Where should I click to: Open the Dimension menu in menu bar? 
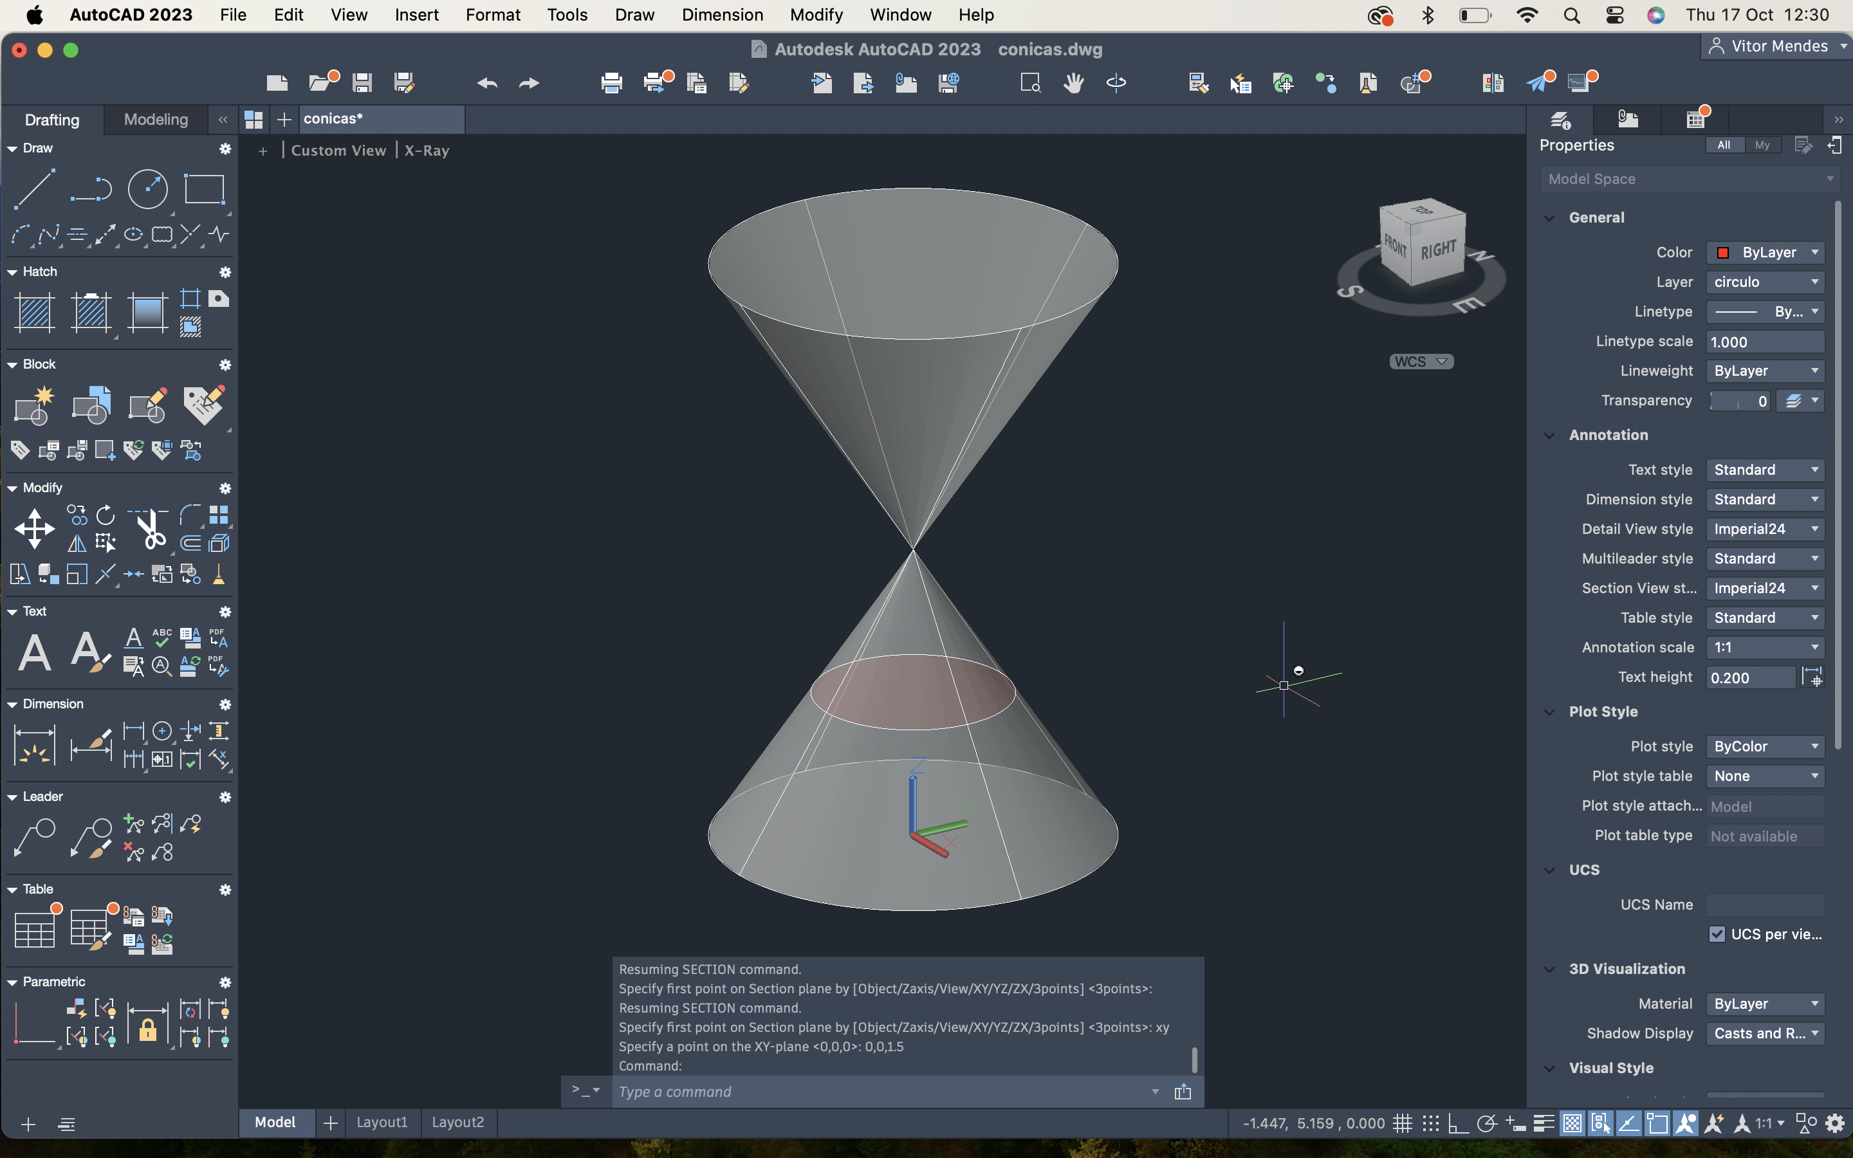(x=722, y=15)
